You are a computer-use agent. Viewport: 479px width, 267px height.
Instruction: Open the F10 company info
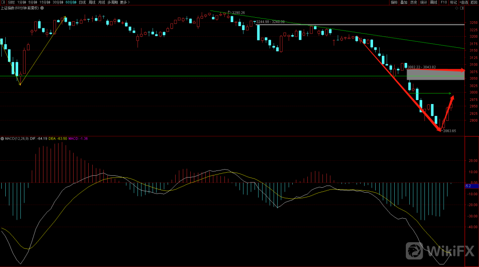pos(444,2)
